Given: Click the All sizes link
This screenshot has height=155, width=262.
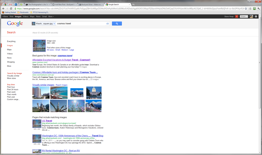Looking at the screenshot, I should pos(50,50).
